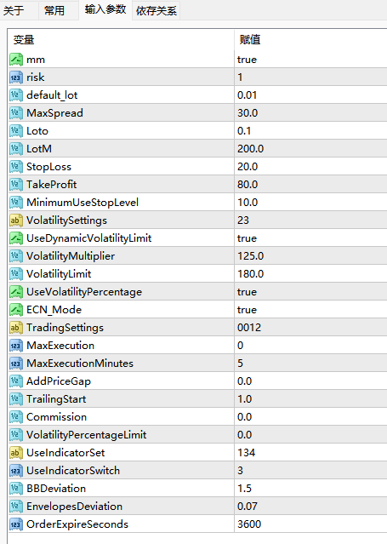Select the UseIndicatorSet value 134

[246, 453]
